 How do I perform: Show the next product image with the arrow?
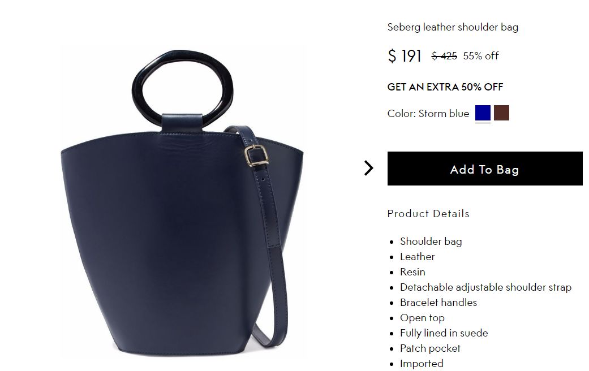point(368,168)
